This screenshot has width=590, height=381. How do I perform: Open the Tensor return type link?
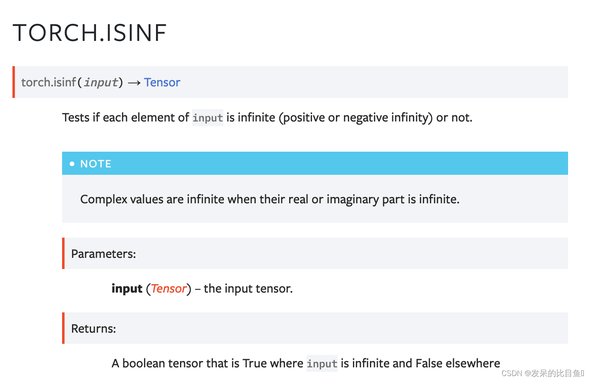(x=162, y=82)
